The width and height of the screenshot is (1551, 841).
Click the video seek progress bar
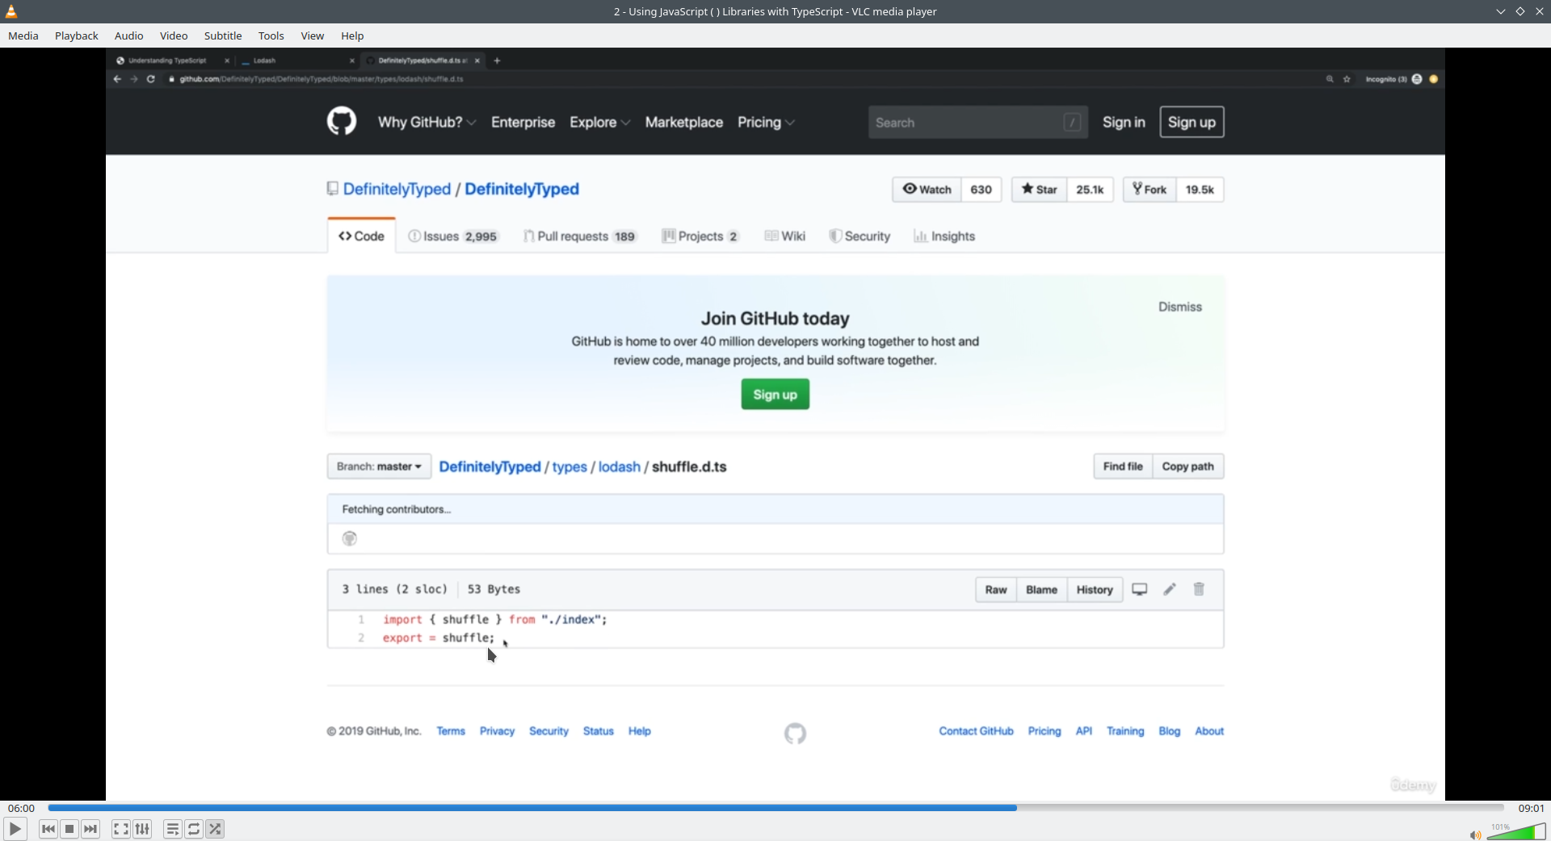[775, 807]
